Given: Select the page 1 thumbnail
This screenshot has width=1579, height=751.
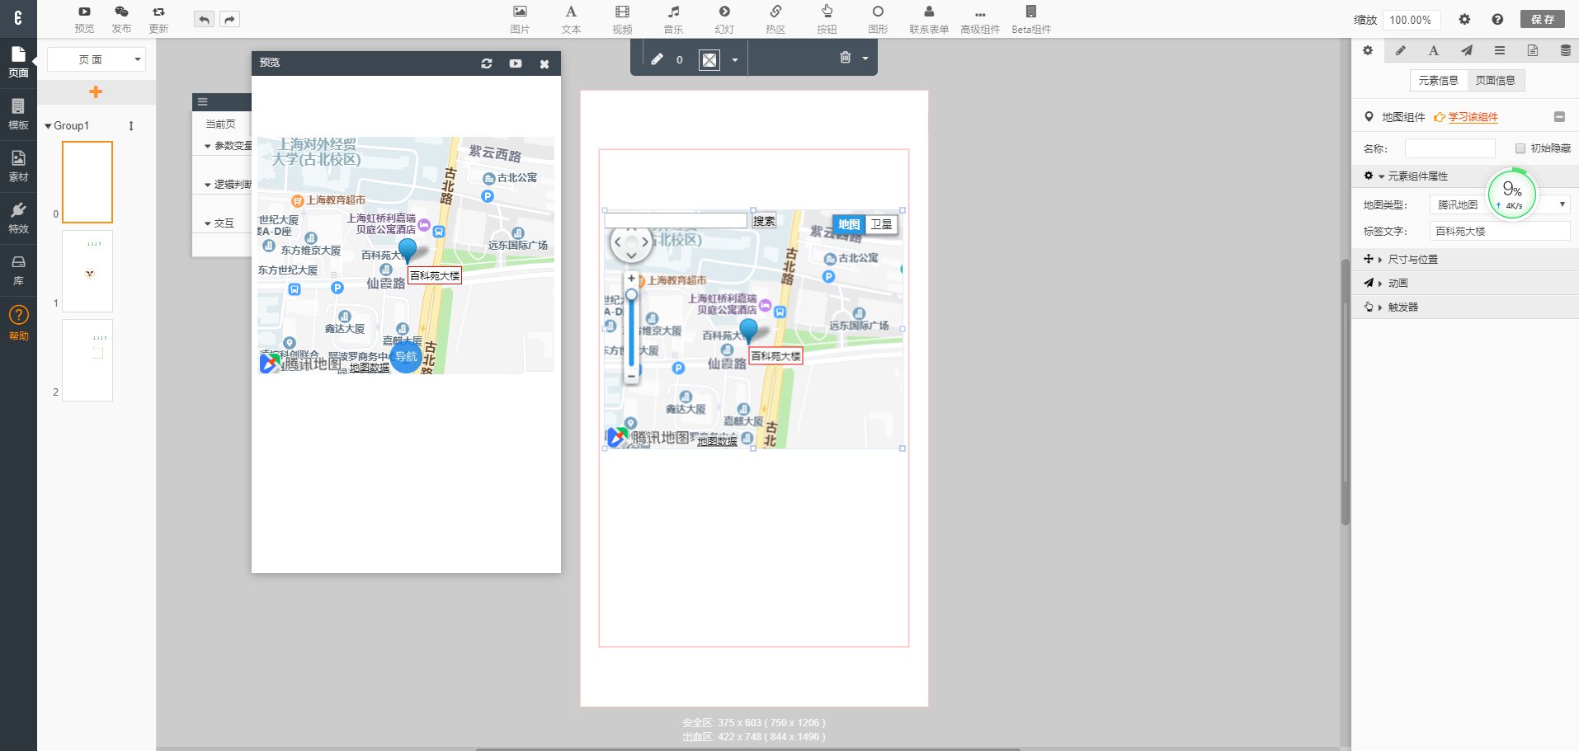Looking at the screenshot, I should (x=87, y=271).
